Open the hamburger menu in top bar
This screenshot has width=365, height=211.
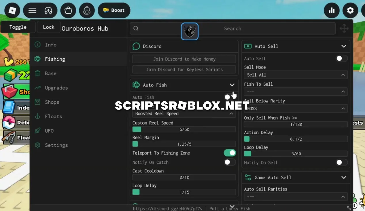pyautogui.click(x=32, y=10)
